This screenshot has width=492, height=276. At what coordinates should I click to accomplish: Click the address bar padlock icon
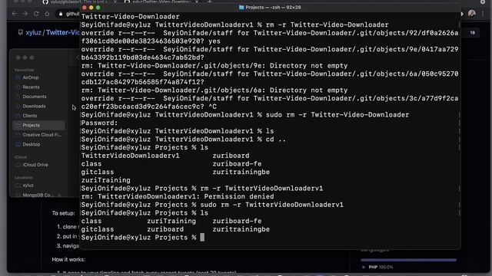tap(61, 14)
